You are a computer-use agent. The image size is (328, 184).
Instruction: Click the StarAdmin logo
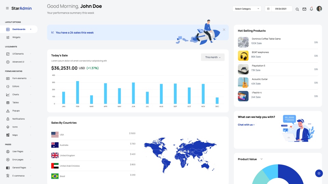tap(22, 8)
